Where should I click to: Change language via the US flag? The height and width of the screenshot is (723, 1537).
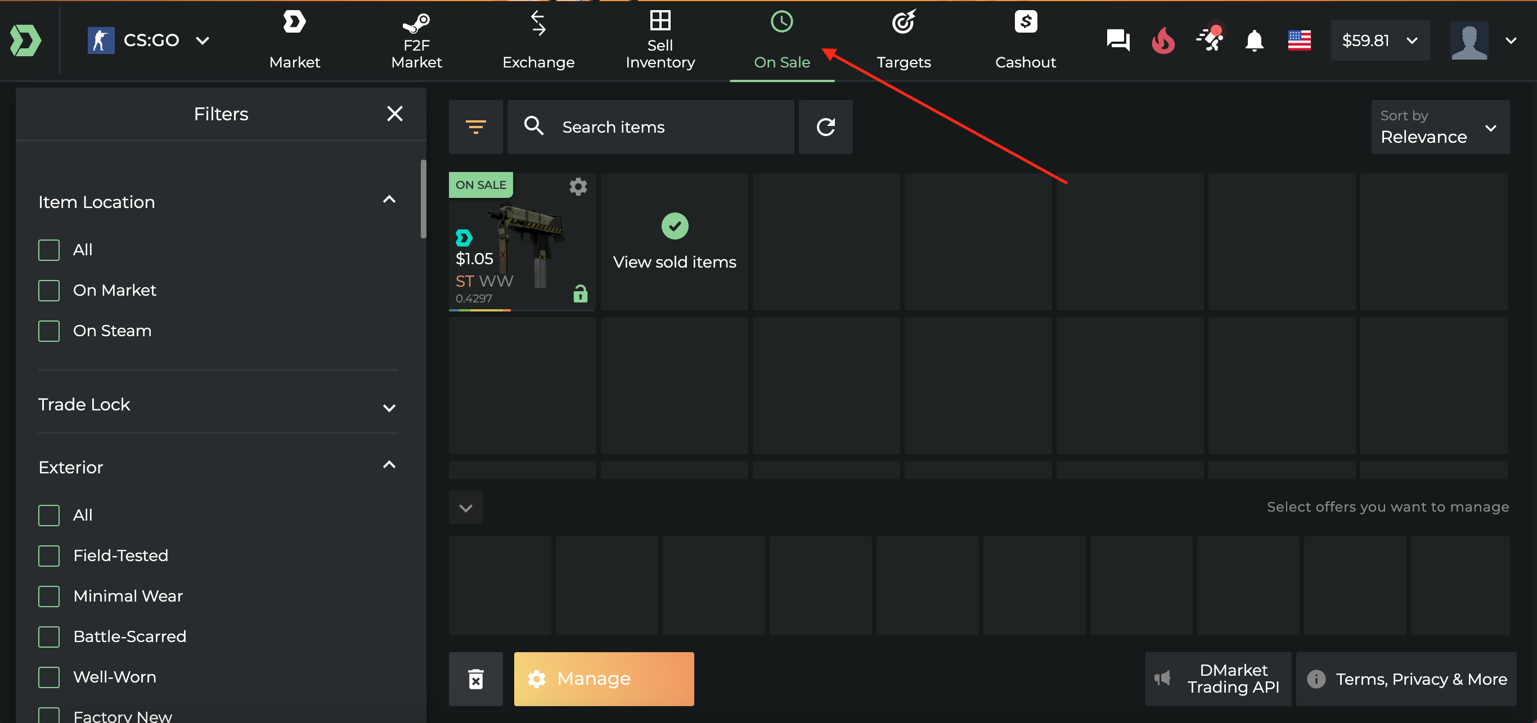(1299, 40)
